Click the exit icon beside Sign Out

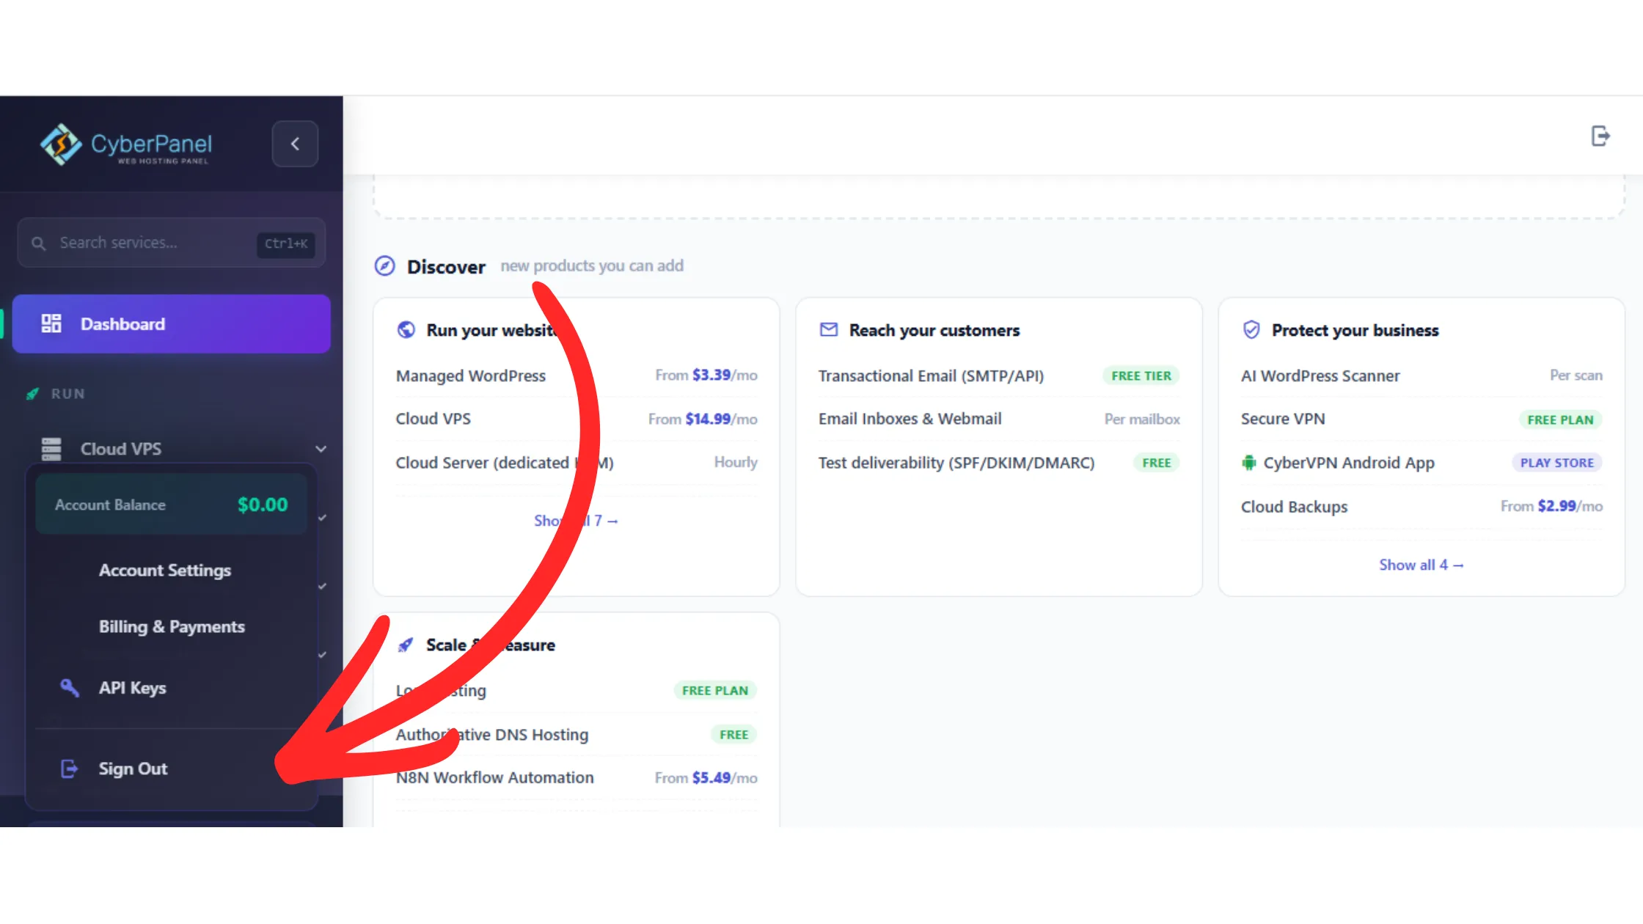tap(69, 769)
